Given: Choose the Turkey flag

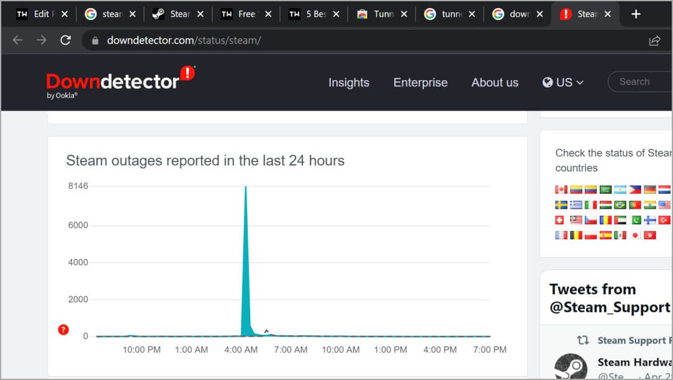Looking at the screenshot, I should [664, 220].
